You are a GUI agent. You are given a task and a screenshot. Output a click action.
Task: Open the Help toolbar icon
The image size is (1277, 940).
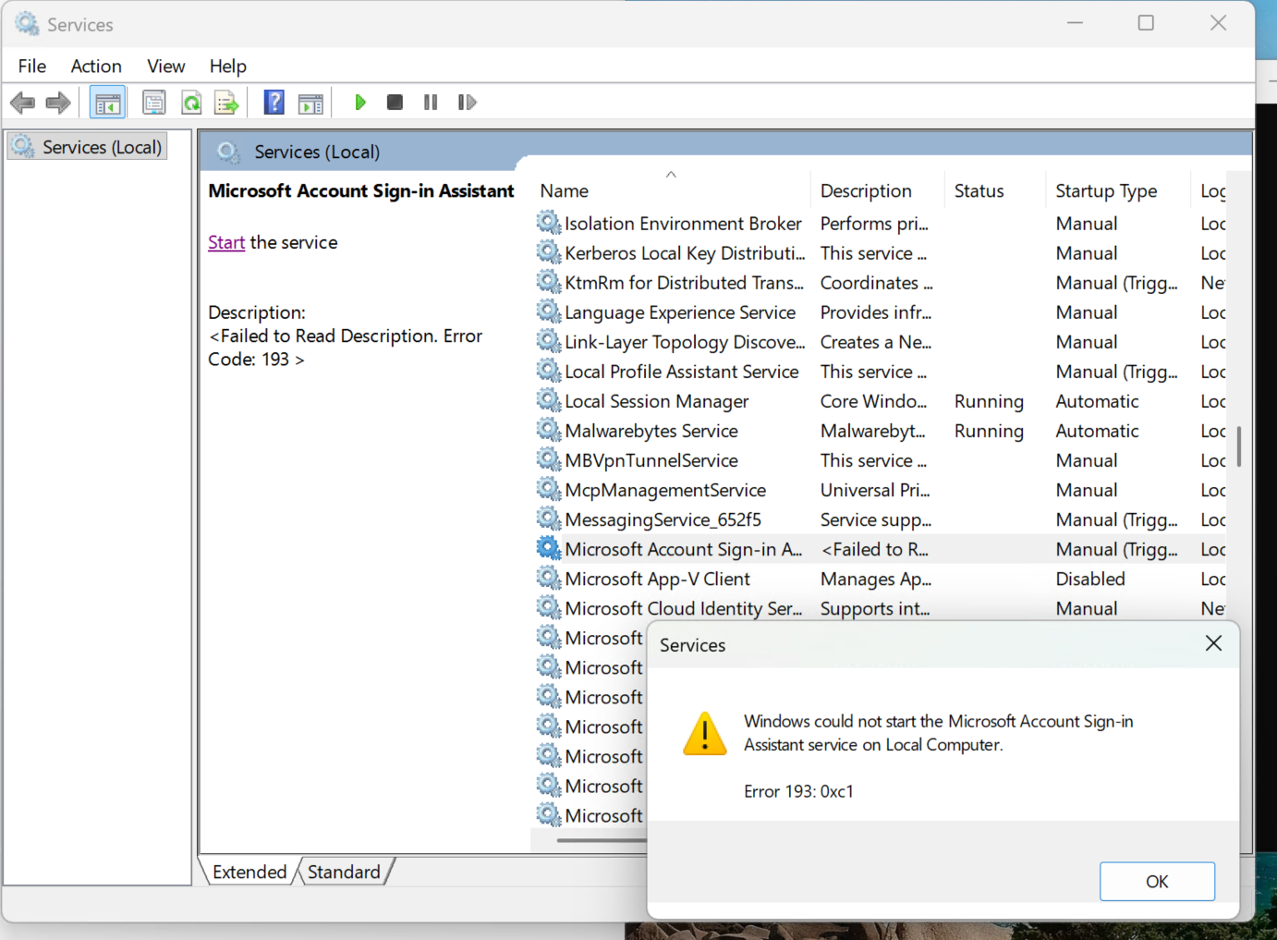tap(274, 103)
